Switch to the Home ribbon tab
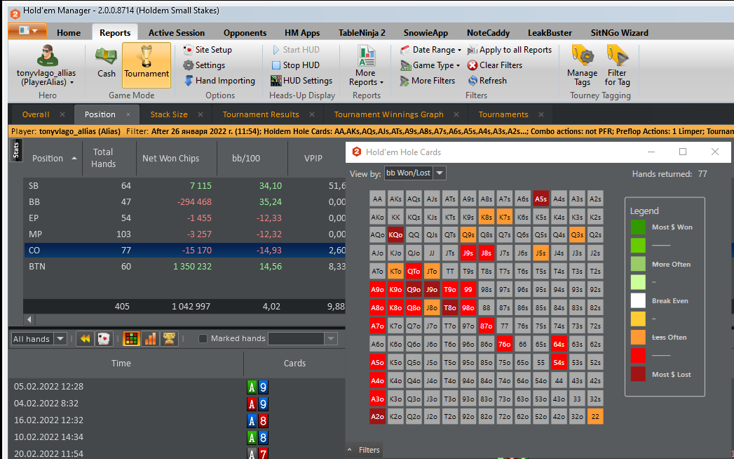 click(x=69, y=33)
